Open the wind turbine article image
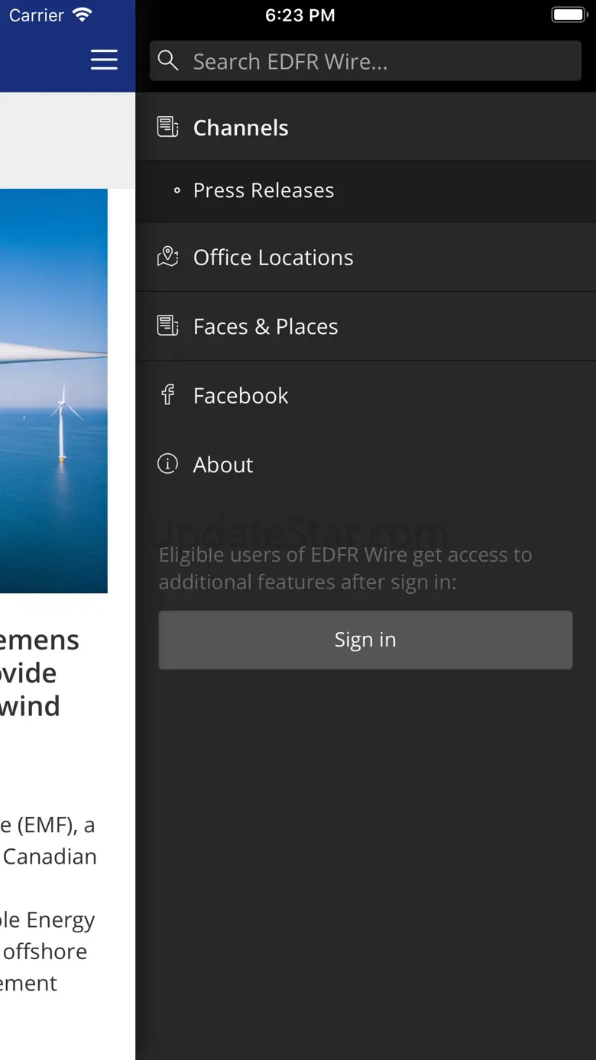596x1060 pixels. point(53,391)
